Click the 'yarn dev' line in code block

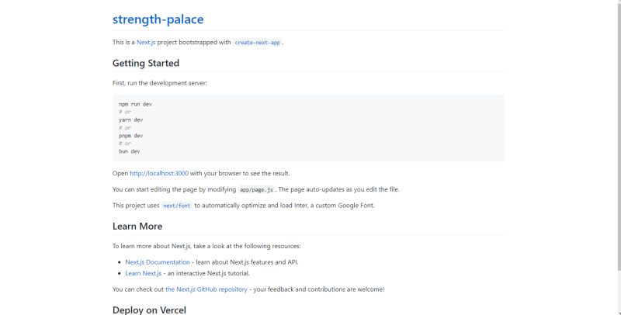click(x=131, y=119)
